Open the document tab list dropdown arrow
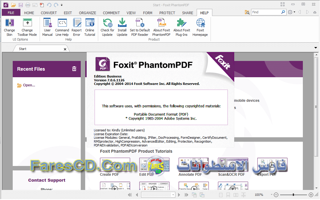Image resolution: width=320 pixels, height=200 pixels. (x=316, y=48)
